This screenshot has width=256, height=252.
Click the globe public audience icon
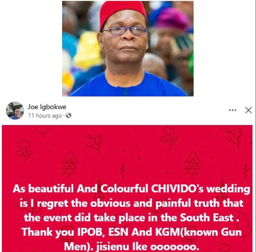coord(69,115)
